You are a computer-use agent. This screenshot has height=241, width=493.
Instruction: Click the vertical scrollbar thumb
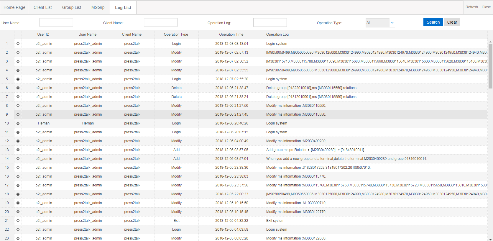pos(490,66)
